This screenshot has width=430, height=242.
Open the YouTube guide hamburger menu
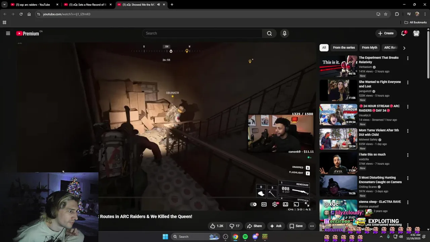(8, 33)
